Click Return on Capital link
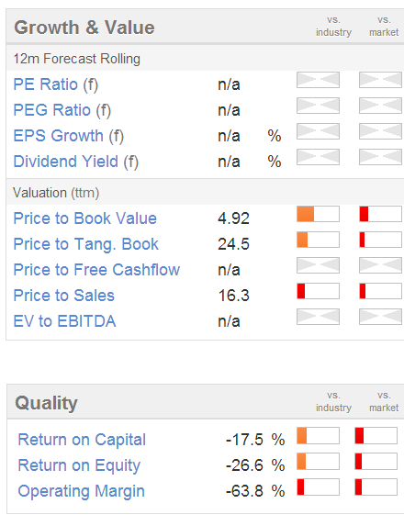 (x=82, y=440)
